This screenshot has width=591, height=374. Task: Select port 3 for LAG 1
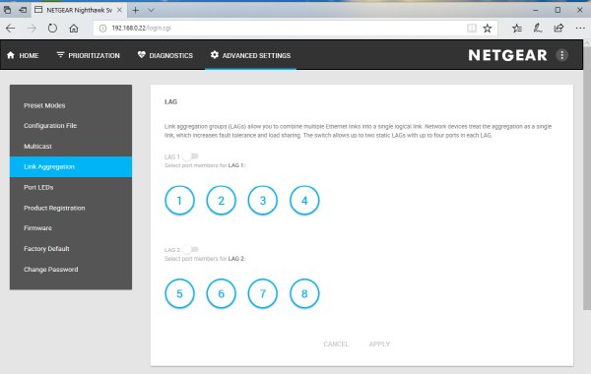263,201
